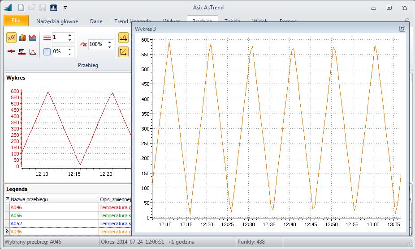Click the floppy disk save icon
This screenshot has width=415, height=249.
click(43, 8)
